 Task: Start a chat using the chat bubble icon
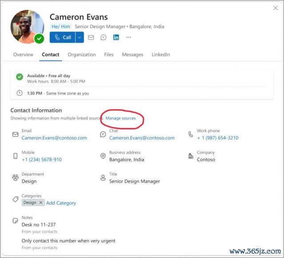[x=103, y=37]
